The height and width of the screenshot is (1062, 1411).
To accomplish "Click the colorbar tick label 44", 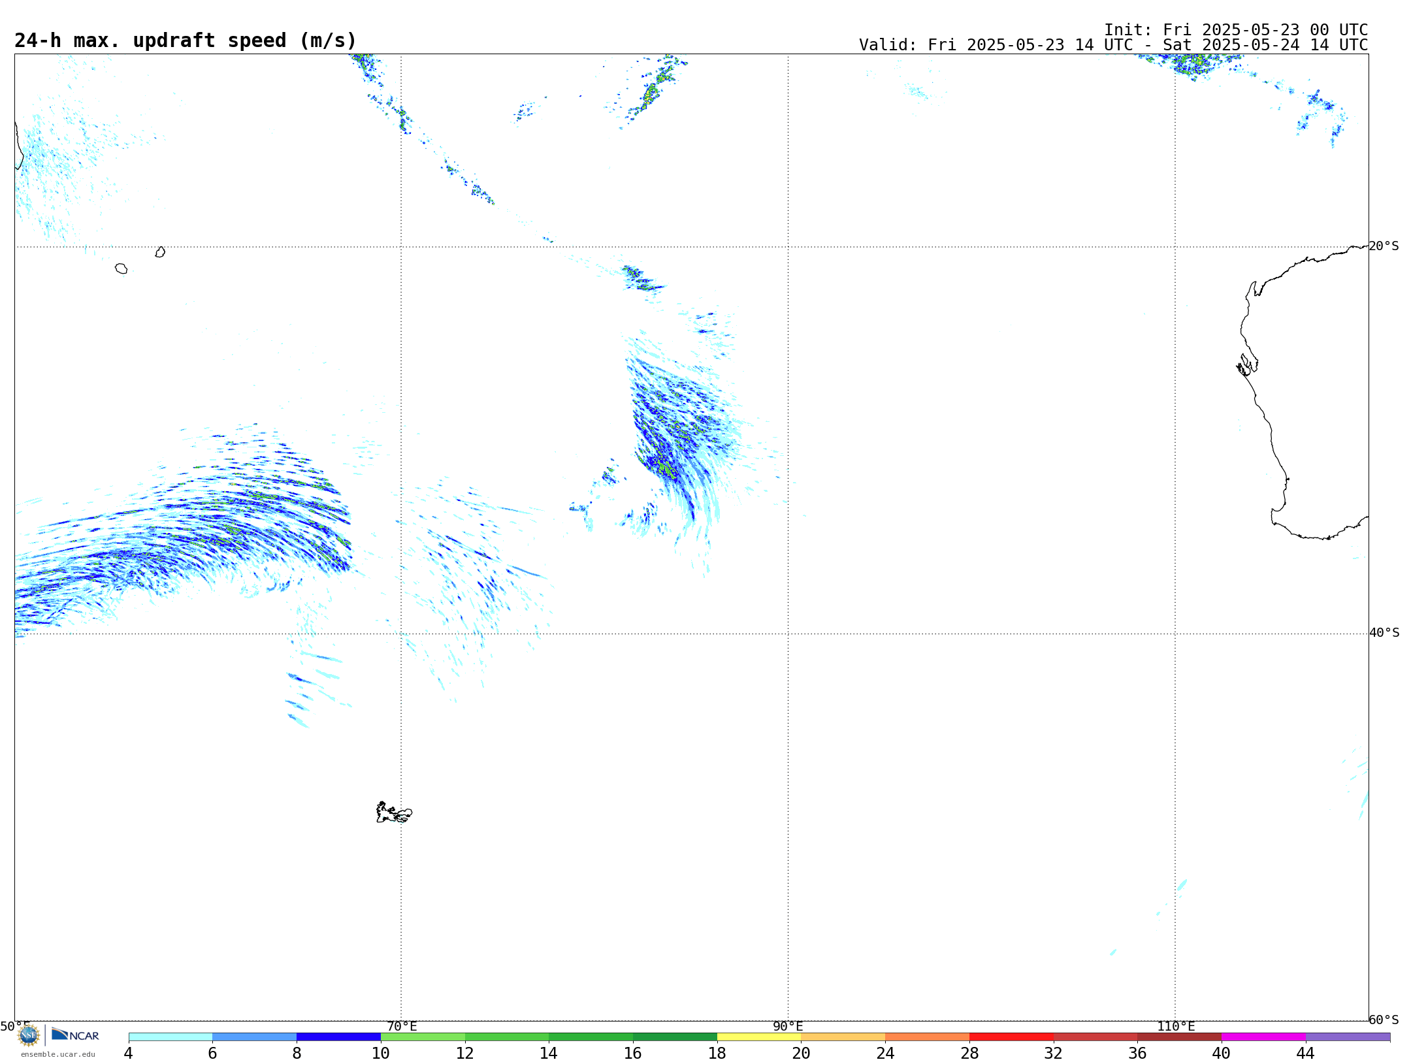I will tap(1306, 1054).
